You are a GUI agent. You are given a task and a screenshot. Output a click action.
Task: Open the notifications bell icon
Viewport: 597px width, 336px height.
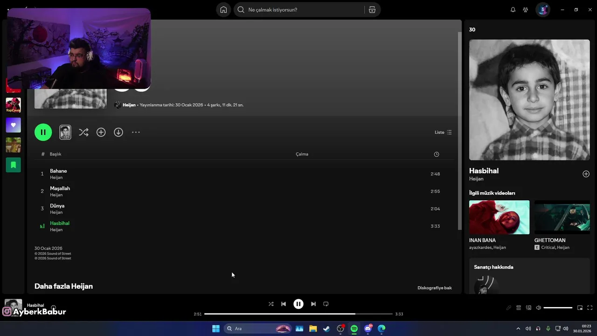(513, 10)
